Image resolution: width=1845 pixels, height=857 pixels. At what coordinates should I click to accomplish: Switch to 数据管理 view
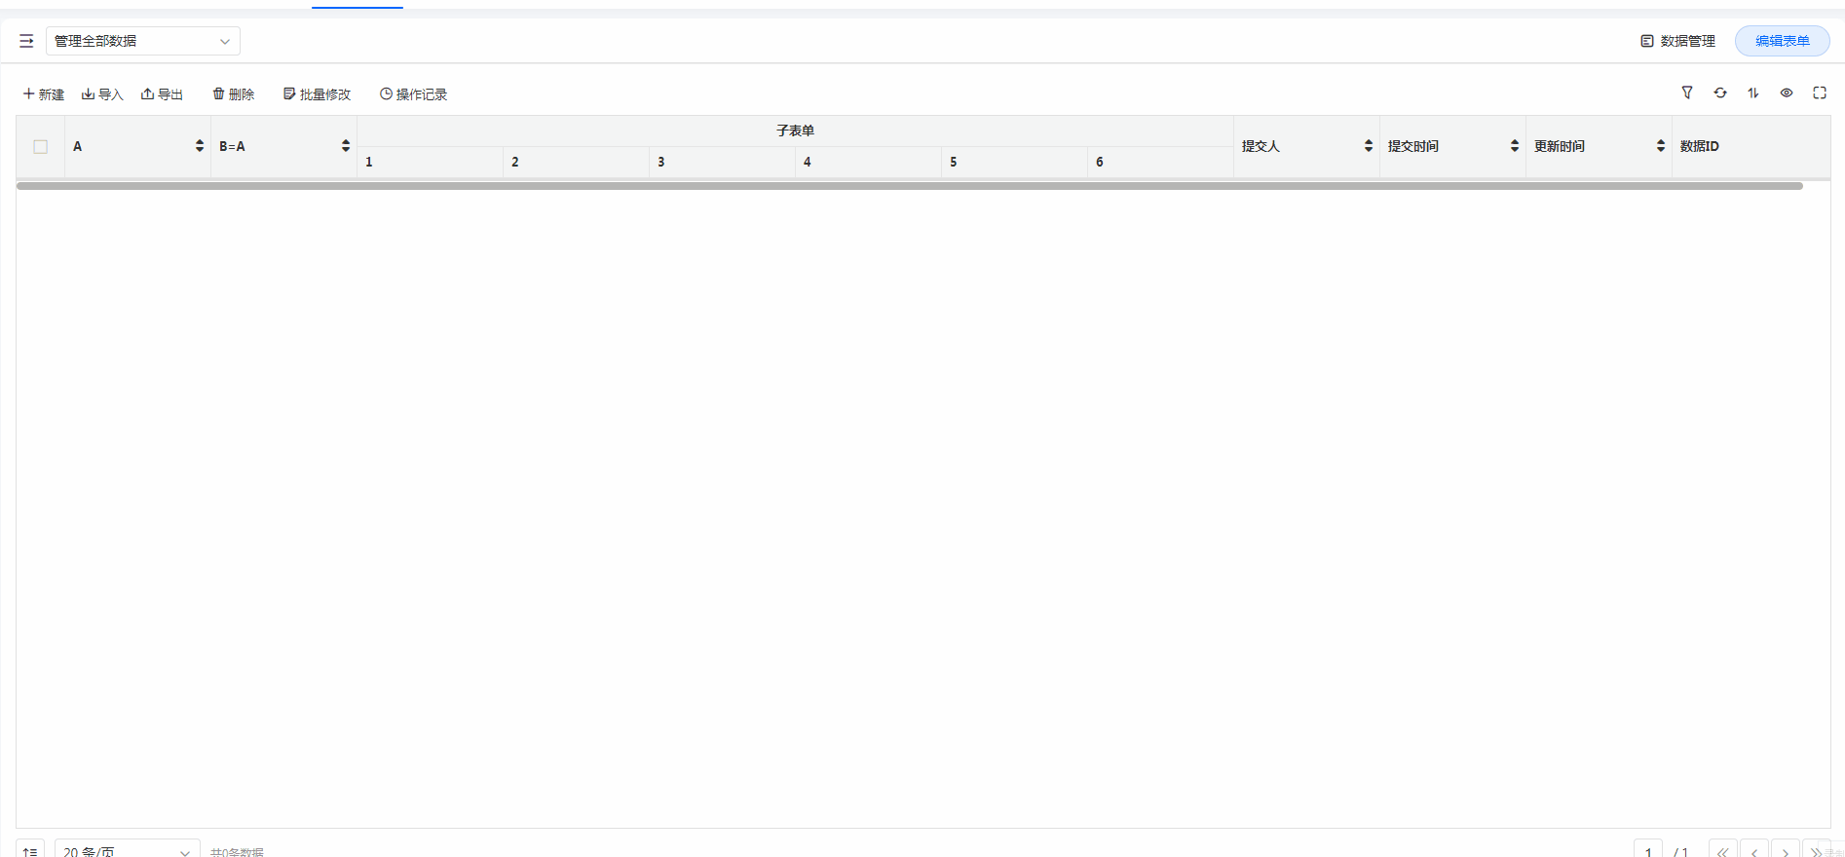[x=1677, y=41]
